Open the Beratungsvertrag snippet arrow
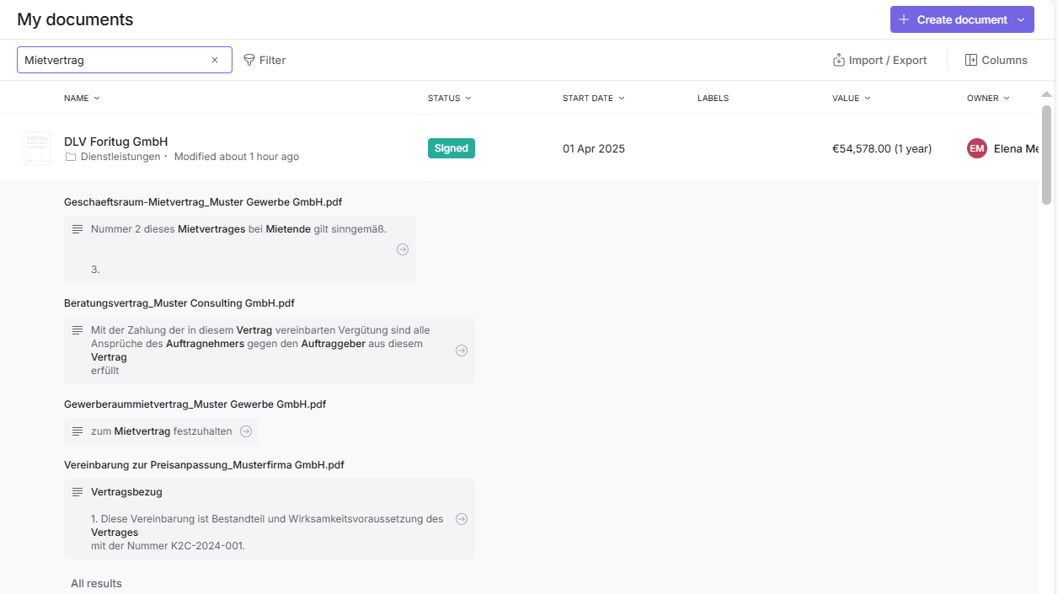This screenshot has width=1058, height=594. point(462,351)
